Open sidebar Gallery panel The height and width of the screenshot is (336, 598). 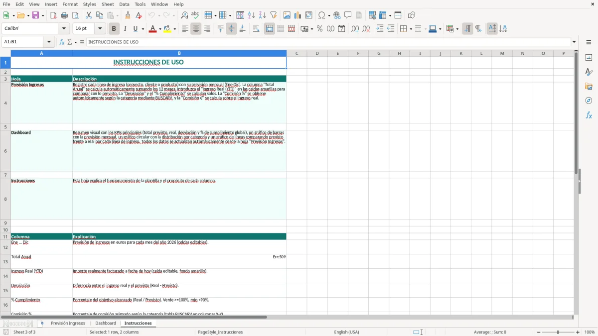click(589, 86)
